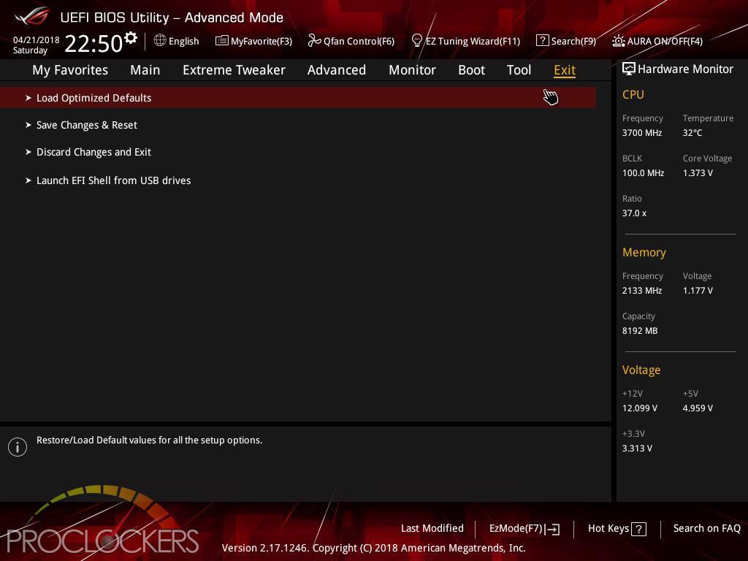
Task: Open the My Favorites tab
Action: coord(70,70)
